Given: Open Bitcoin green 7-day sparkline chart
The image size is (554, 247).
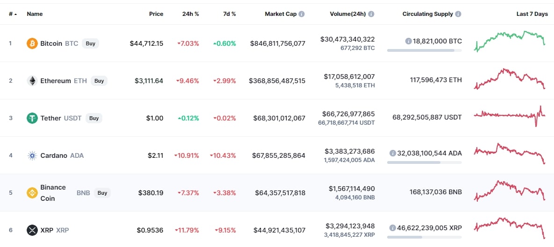Looking at the screenshot, I should click(x=510, y=41).
